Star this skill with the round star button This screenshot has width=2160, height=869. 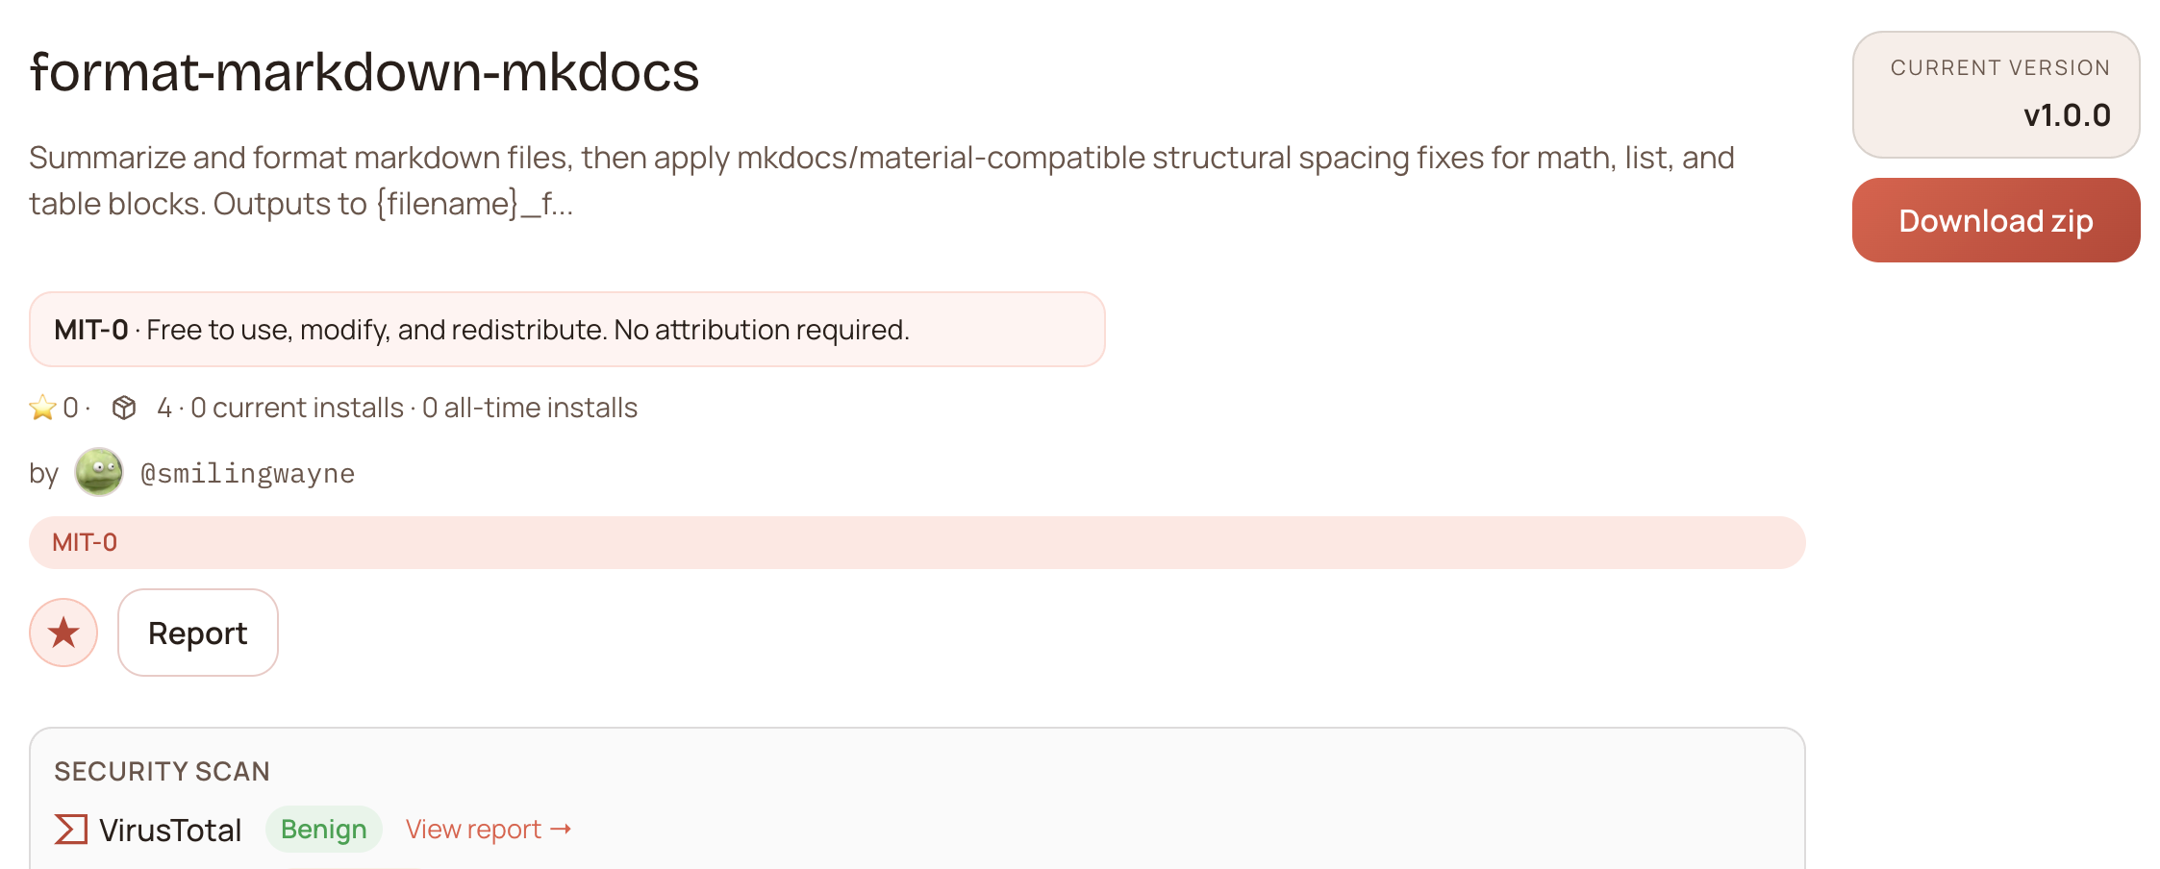[63, 633]
